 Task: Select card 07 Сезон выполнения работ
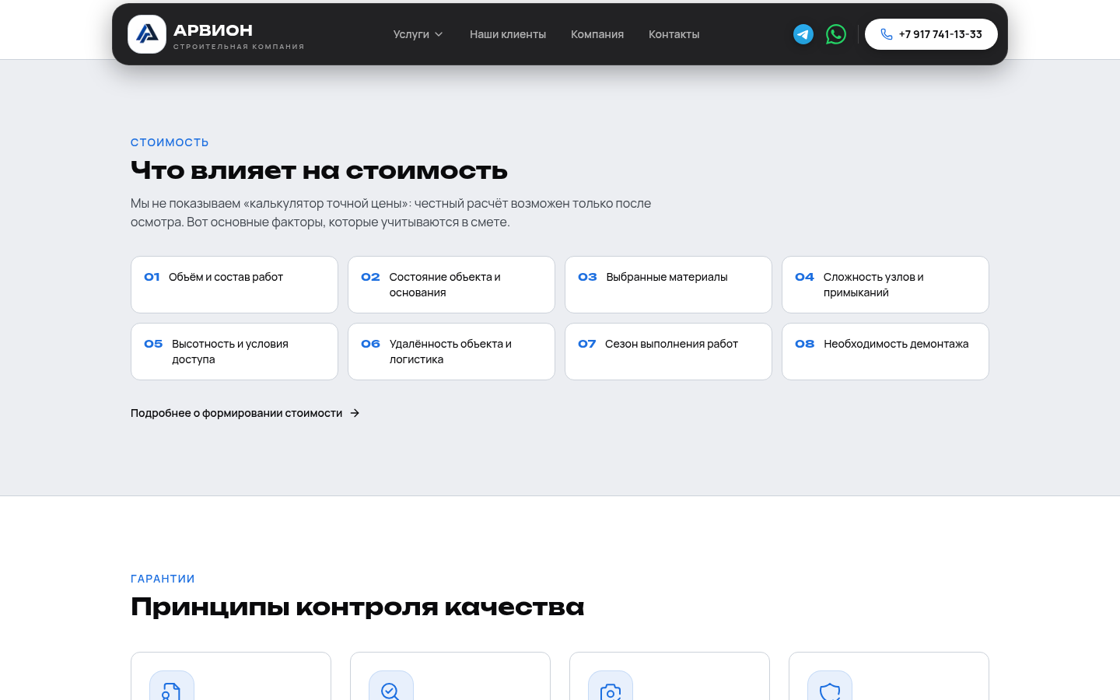pyautogui.click(x=668, y=352)
